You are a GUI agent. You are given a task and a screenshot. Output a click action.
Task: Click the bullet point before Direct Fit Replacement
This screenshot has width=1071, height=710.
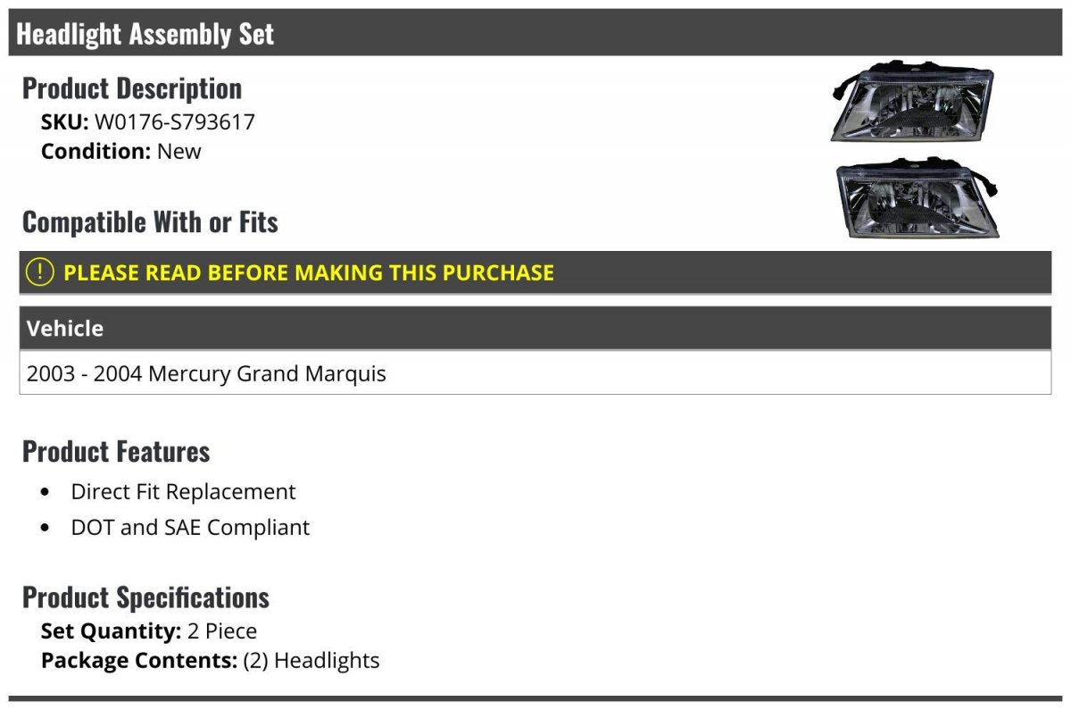[46, 492]
